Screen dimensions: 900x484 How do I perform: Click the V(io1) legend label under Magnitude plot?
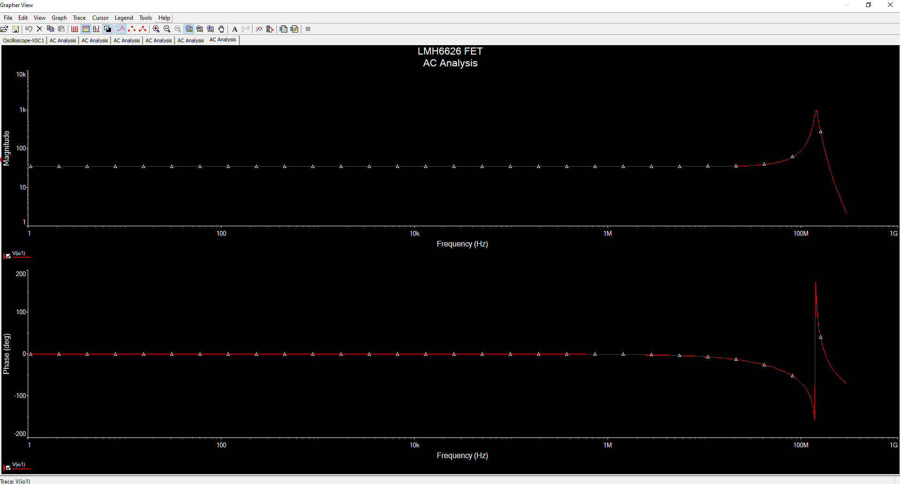(19, 254)
